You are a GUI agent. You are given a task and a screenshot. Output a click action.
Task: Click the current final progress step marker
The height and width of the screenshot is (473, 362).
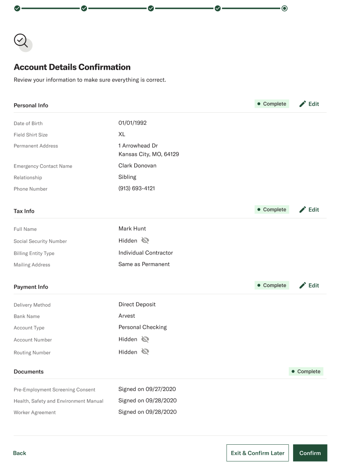284,9
